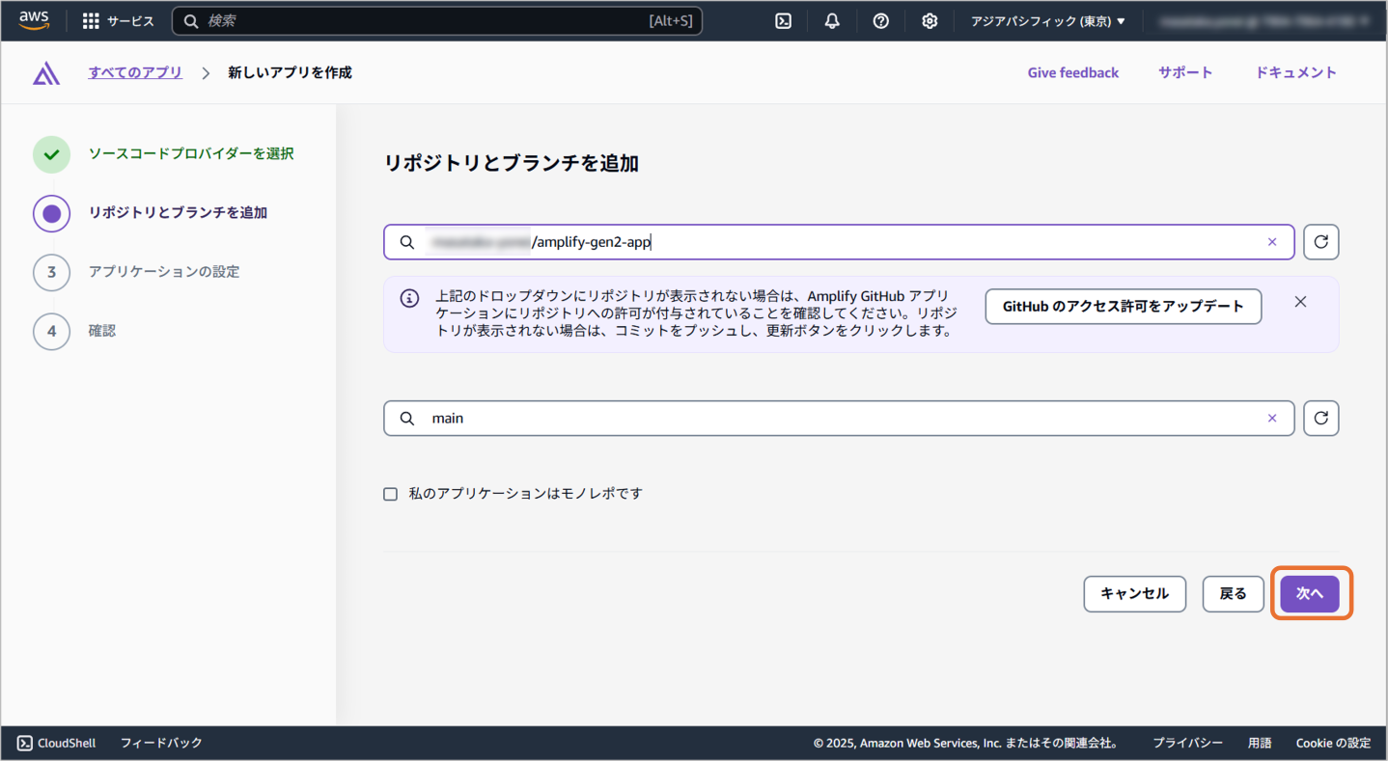Open the ドキュメント link
Viewport: 1388px width, 761px height.
tap(1296, 72)
